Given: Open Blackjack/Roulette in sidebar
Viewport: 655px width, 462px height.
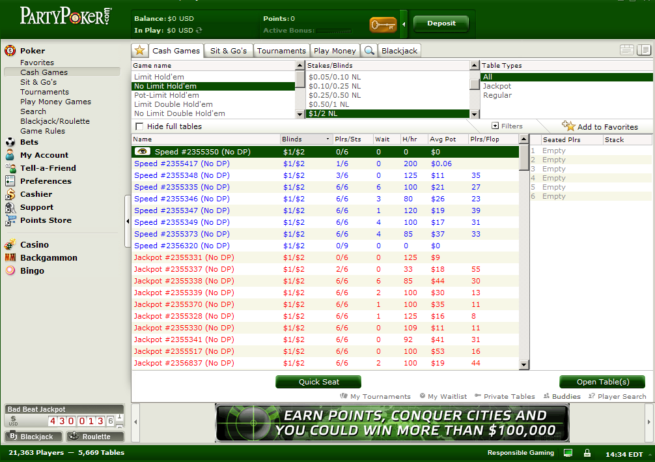Looking at the screenshot, I should coord(55,121).
